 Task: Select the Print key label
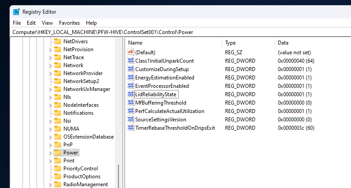pos(69,161)
